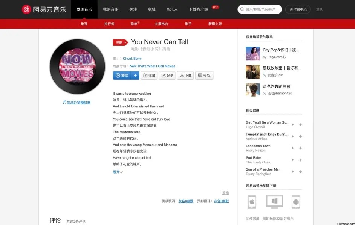
Task: Open translation contributor 灰色|||幽默 link
Action: pyautogui.click(x=222, y=201)
